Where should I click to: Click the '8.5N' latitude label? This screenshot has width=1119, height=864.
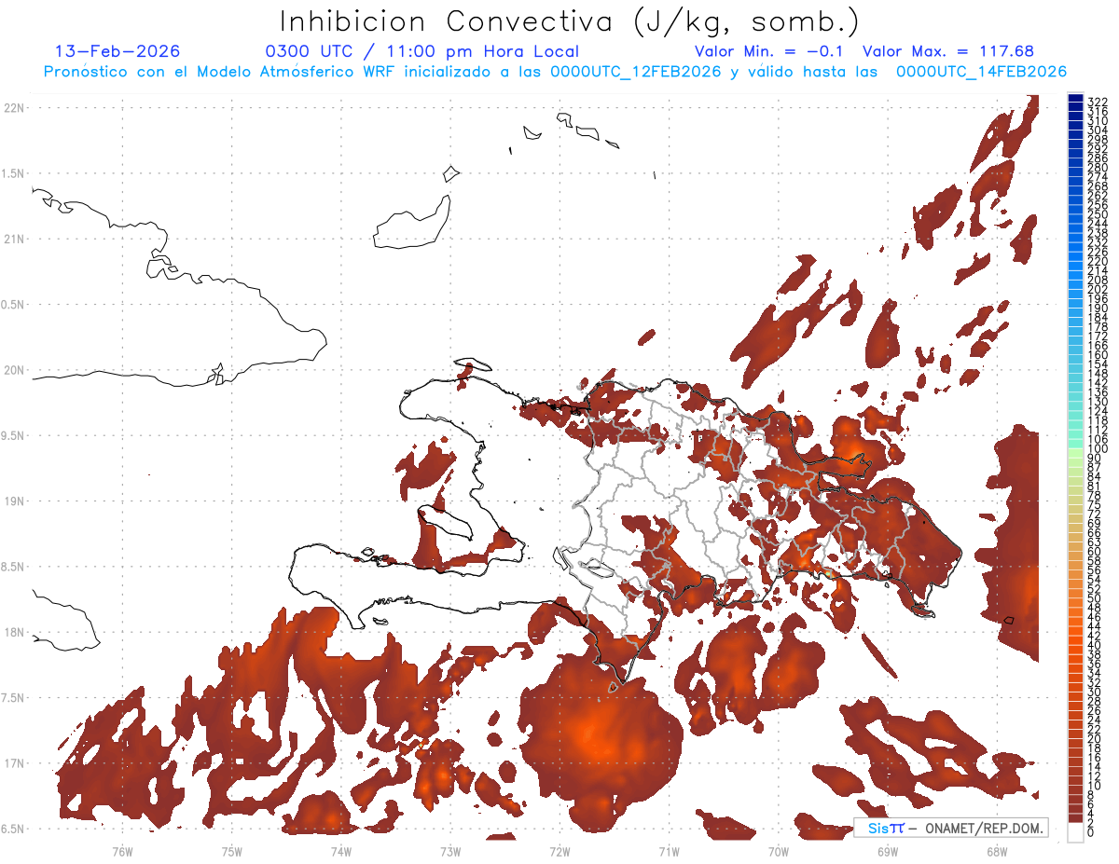tap(14, 567)
